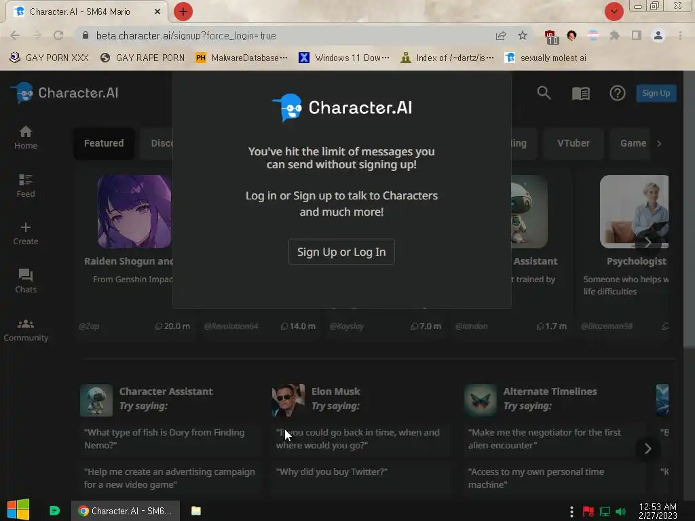Open Chrome profile avatar menu

(x=658, y=35)
